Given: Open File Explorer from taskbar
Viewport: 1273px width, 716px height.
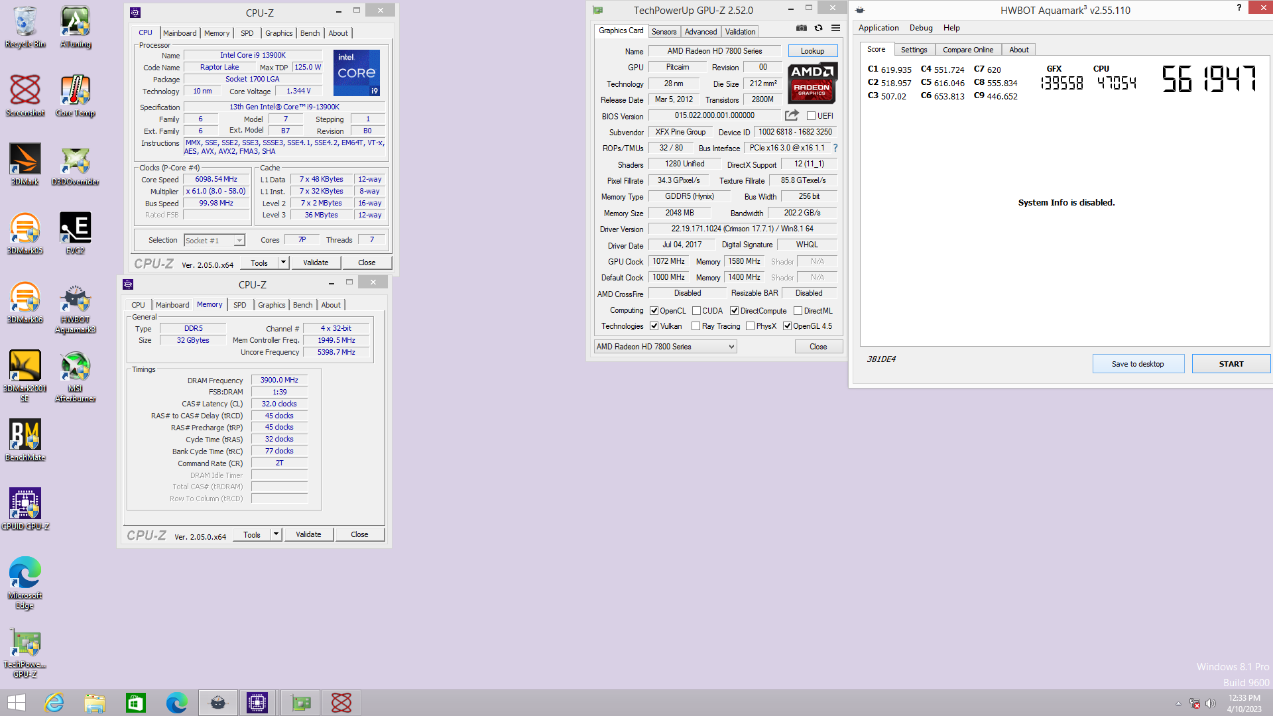Looking at the screenshot, I should (95, 703).
